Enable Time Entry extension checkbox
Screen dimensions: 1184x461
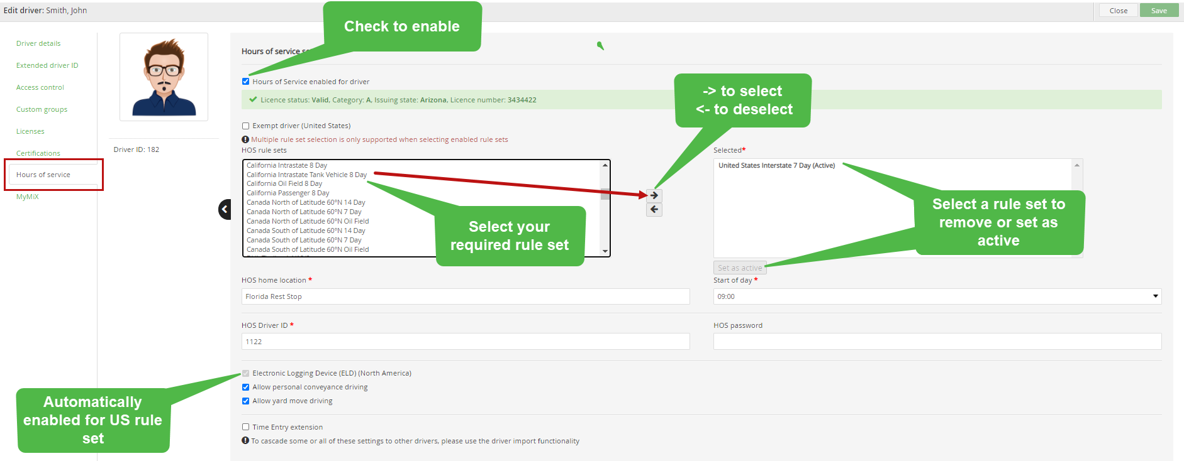point(246,427)
